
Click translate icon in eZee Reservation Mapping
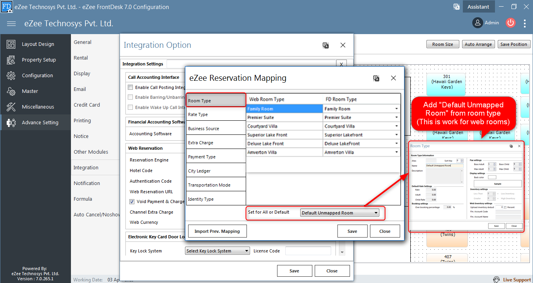tap(376, 78)
